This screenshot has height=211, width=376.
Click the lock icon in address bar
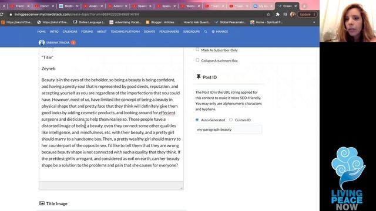click(x=11, y=14)
